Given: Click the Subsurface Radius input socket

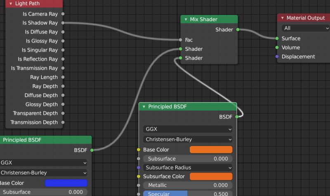Looking at the screenshot, I should coord(139,168).
